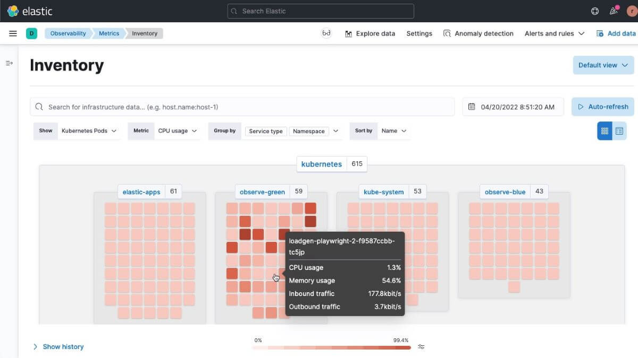This screenshot has width=638, height=358.
Task: Click the incognito glasses icon near Explore data
Action: pyautogui.click(x=326, y=33)
